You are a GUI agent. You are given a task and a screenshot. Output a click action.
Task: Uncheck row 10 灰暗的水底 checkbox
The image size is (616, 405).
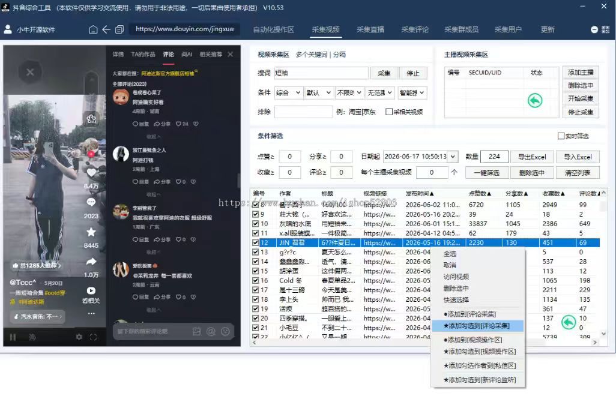pyautogui.click(x=255, y=224)
